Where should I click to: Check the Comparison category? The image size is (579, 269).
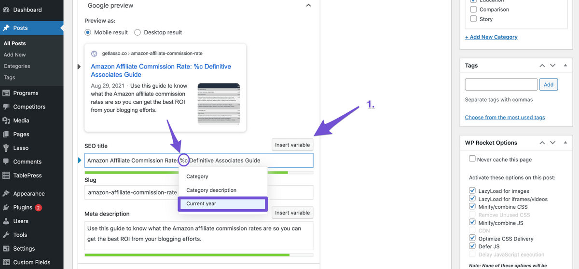click(473, 9)
